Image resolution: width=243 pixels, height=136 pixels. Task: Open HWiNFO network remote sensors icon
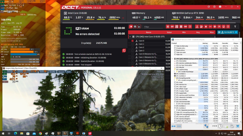tap(206, 126)
